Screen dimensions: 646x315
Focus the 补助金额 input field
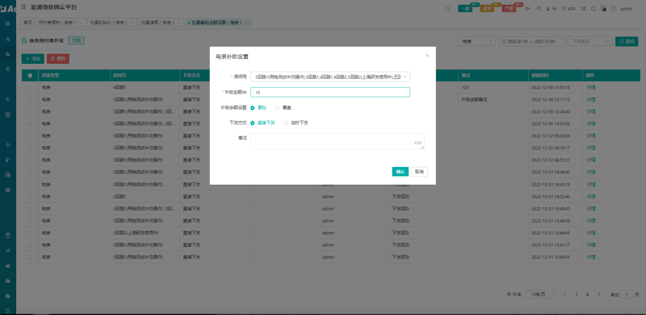point(330,92)
